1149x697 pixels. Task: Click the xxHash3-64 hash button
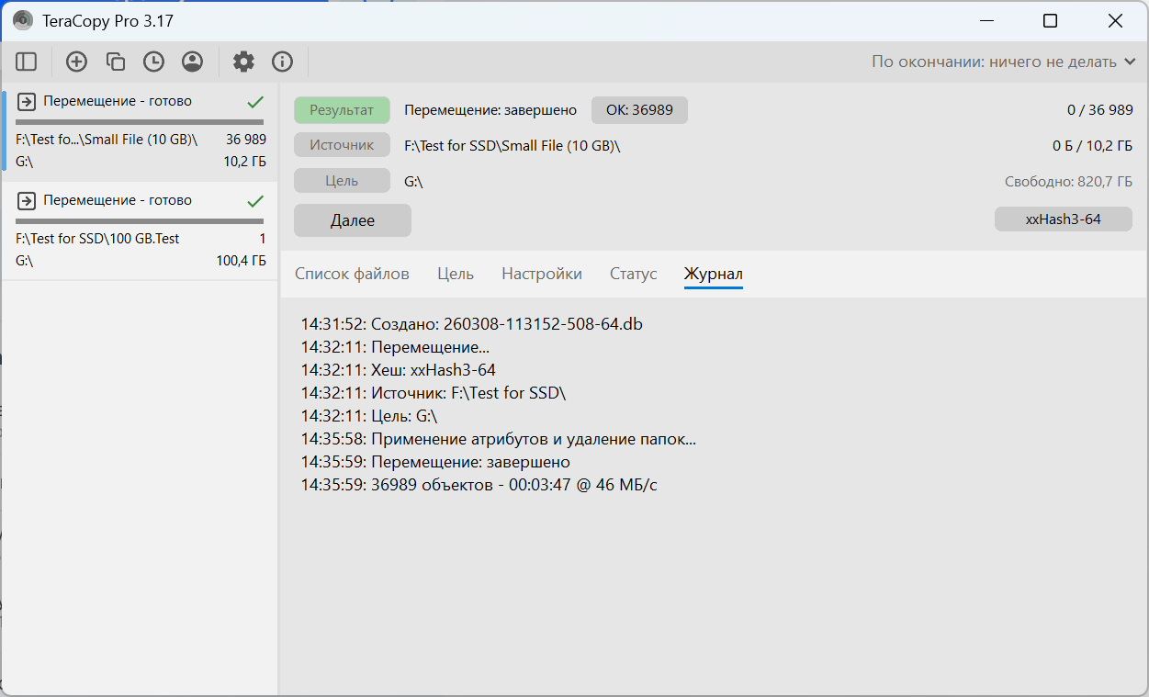1064,219
